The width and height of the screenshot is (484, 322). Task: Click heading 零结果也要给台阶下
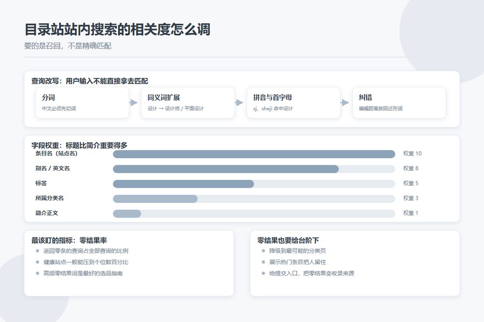[288, 240]
